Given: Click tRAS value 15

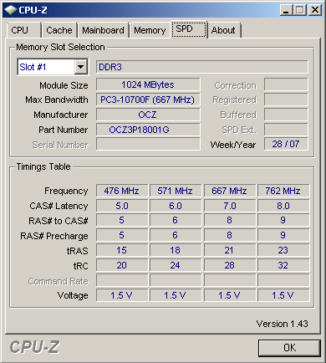Looking at the screenshot, I should click(122, 250).
